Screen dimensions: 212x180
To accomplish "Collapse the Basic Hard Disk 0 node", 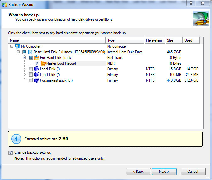I will tap(18, 52).
